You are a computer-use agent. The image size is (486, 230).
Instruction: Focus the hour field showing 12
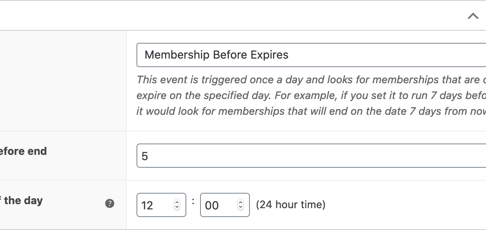154,205
